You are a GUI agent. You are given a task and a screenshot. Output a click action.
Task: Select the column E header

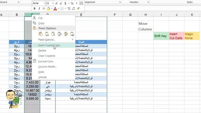coord(81,15)
